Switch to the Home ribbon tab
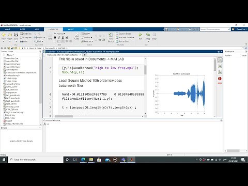This screenshot has height=186, width=248. point(7,29)
